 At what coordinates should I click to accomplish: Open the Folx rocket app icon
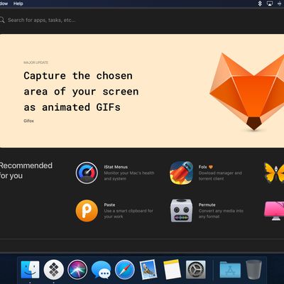[x=182, y=173]
